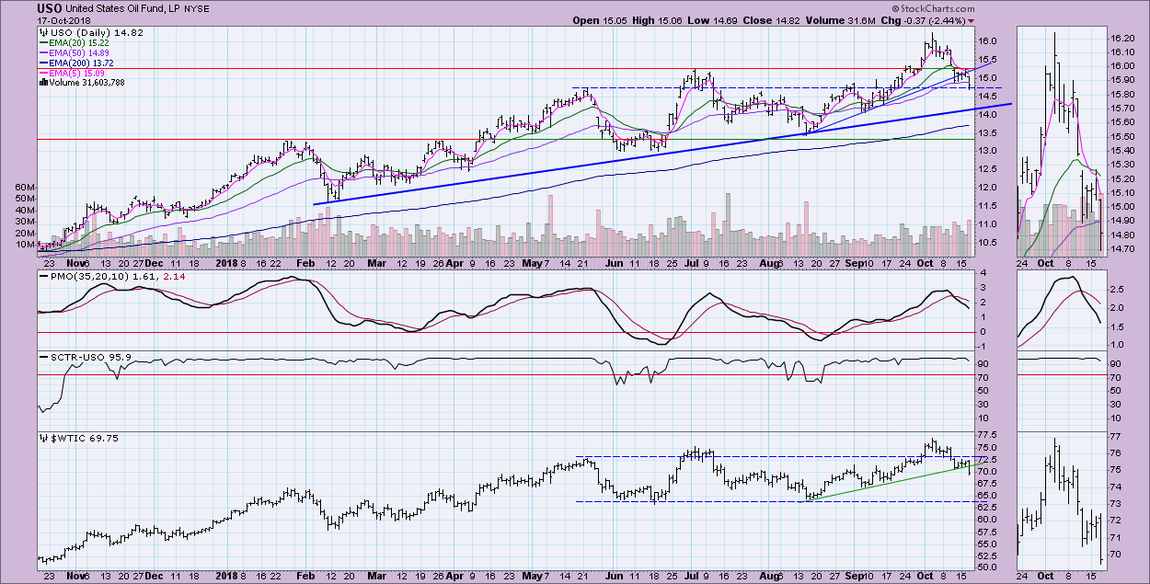This screenshot has height=584, width=1150.
Task: Click the USO ticker symbol title
Action: point(50,8)
